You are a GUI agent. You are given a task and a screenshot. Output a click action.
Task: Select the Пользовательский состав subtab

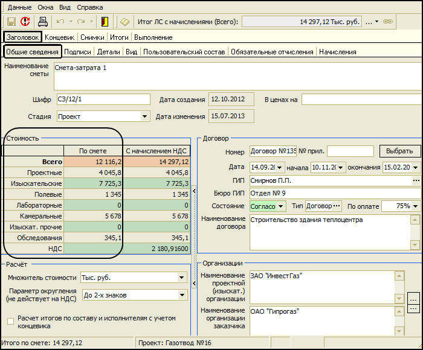pyautogui.click(x=184, y=52)
